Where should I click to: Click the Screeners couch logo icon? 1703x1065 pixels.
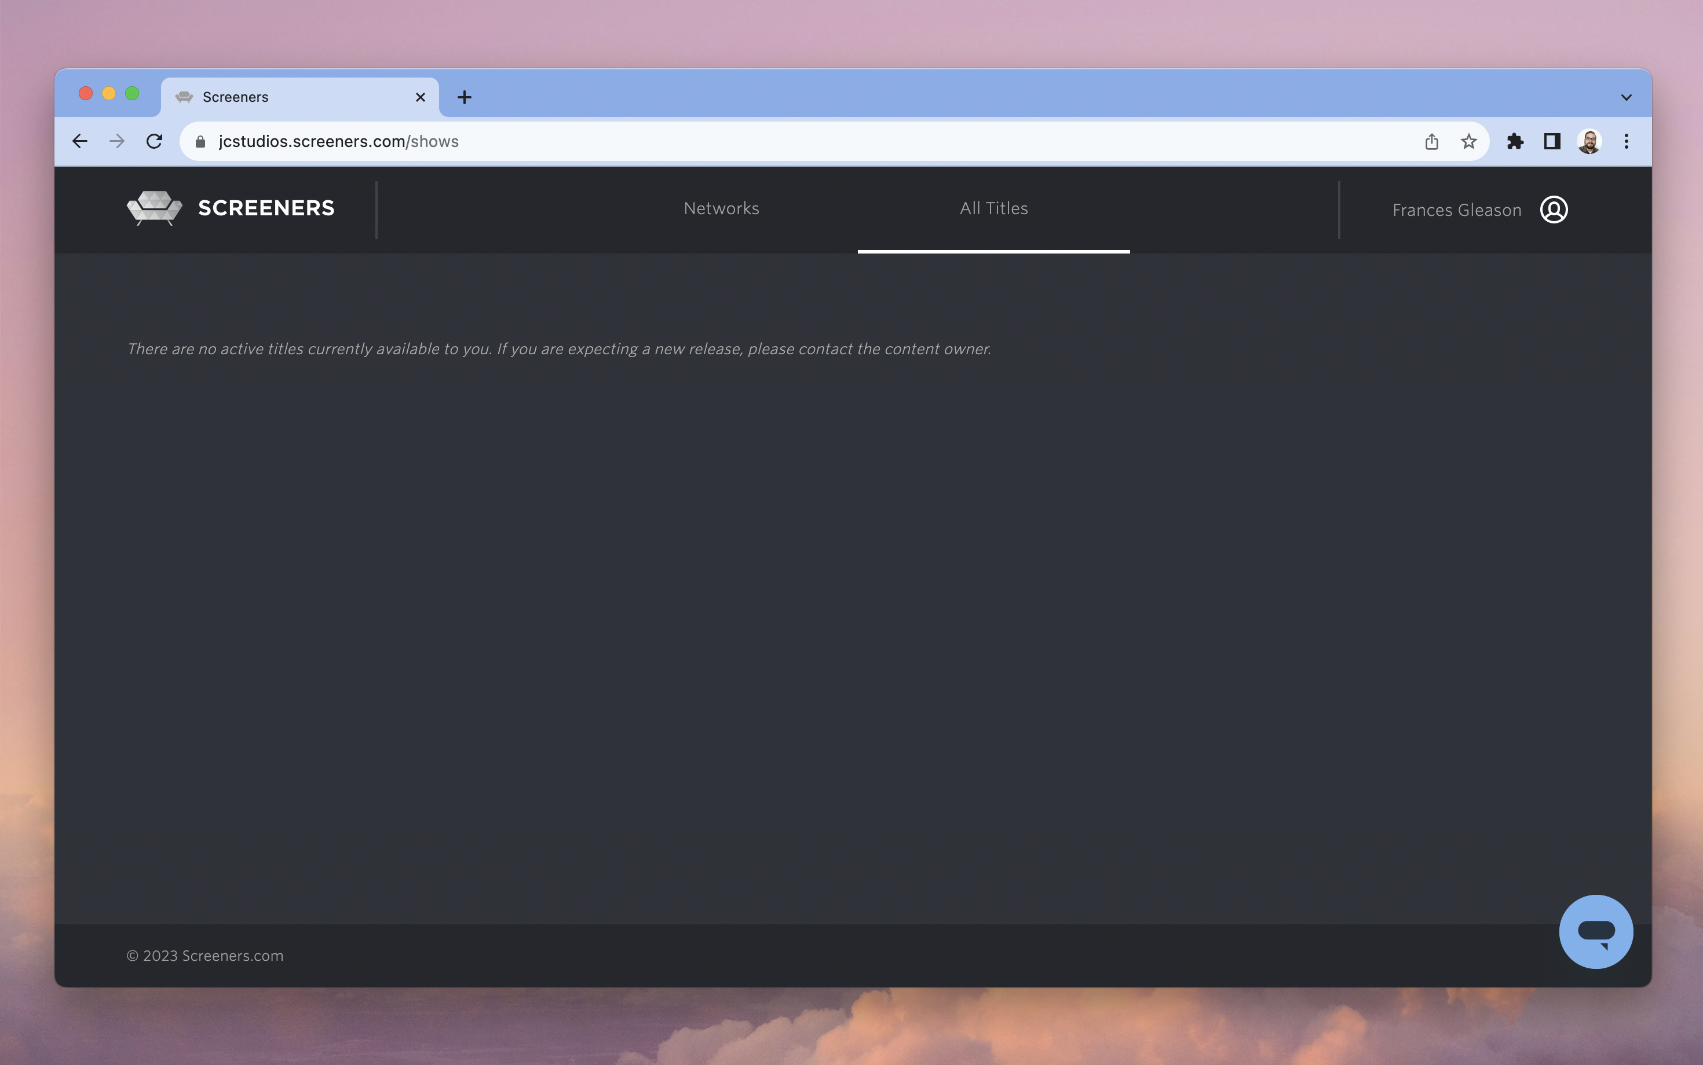[x=154, y=207]
